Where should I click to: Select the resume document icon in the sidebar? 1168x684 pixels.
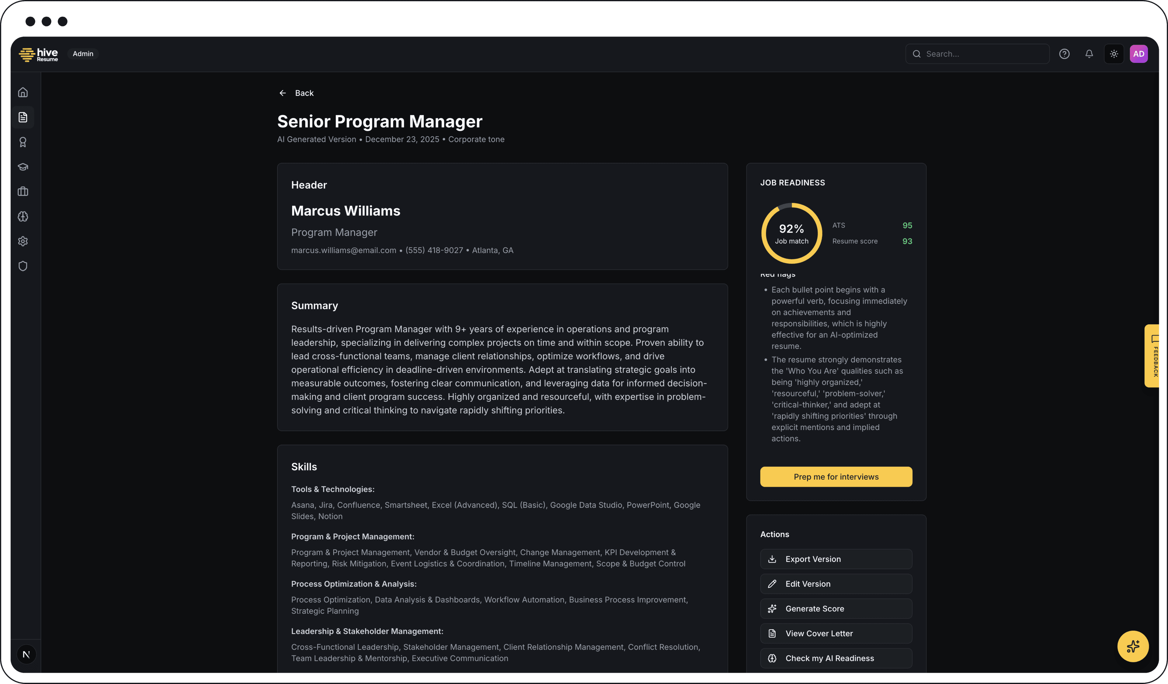pyautogui.click(x=23, y=117)
